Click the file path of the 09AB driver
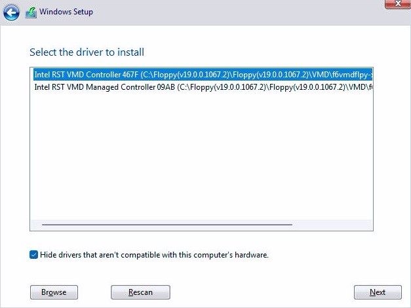Viewport: 411px width, 308px height. coord(275,86)
